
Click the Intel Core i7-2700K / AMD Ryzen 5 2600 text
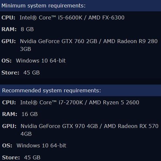point(80,102)
